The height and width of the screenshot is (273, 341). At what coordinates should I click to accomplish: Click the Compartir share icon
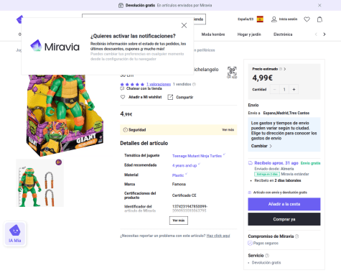(170, 97)
